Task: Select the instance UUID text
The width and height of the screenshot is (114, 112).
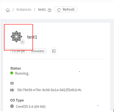Action: tap(49, 90)
